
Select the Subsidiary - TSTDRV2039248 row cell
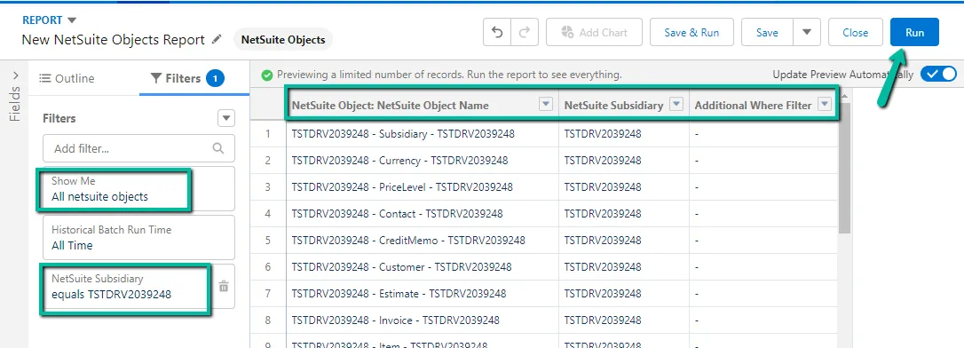tap(422, 133)
